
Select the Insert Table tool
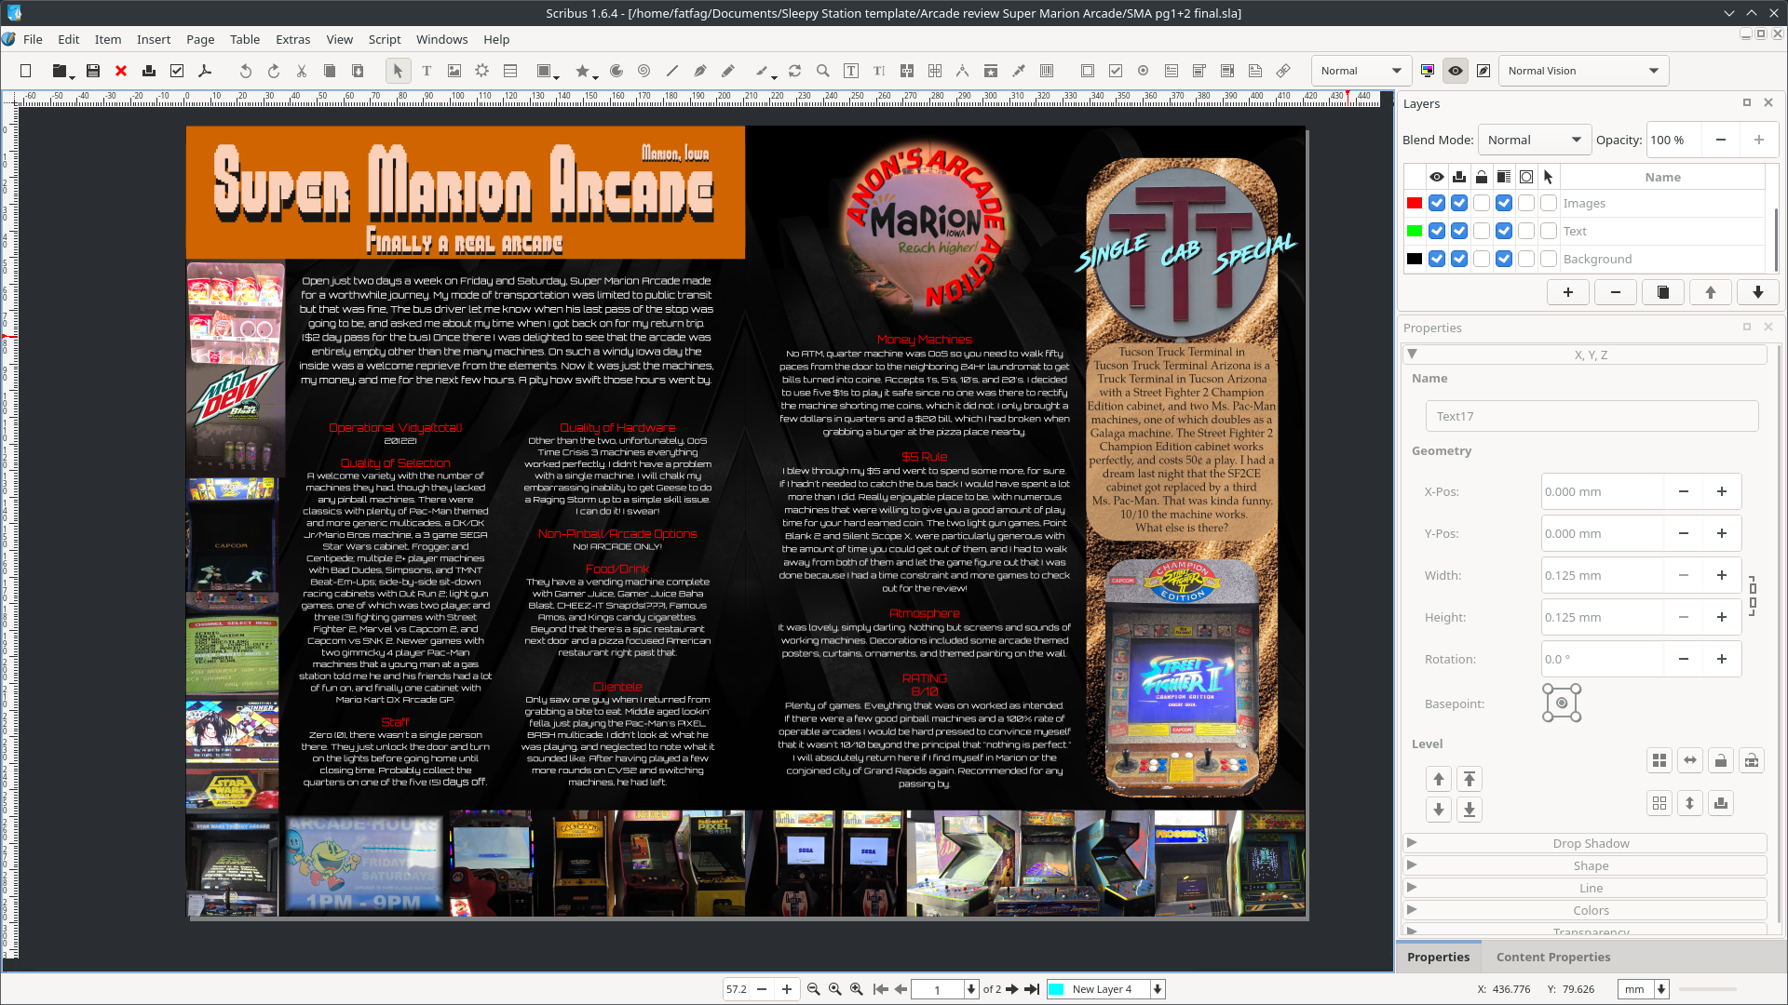coord(510,71)
